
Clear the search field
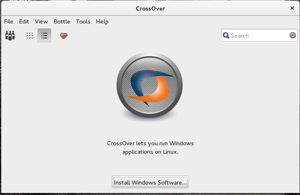293,35
